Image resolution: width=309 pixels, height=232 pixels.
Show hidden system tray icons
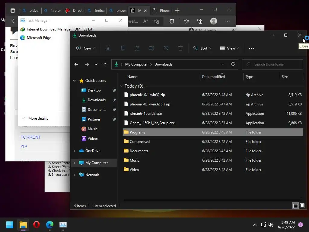[255, 225]
